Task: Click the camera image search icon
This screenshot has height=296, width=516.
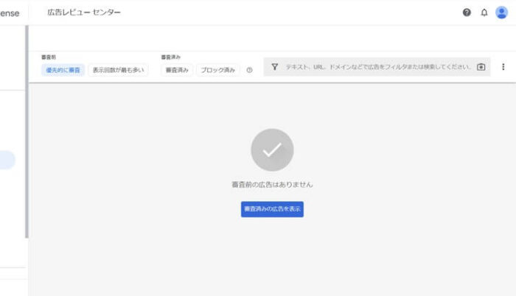Action: point(481,67)
